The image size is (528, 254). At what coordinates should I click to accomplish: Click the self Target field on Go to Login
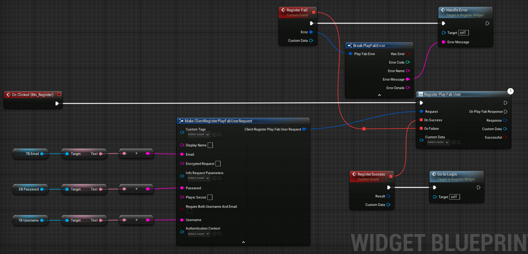tap(454, 197)
